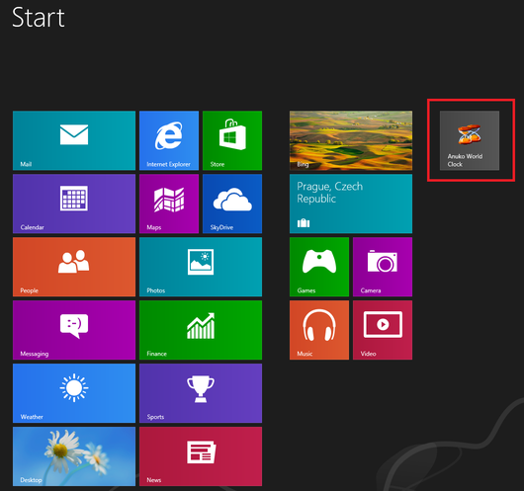524x491 pixels.
Task: Launch Anuko World Clock tile
Action: click(470, 140)
